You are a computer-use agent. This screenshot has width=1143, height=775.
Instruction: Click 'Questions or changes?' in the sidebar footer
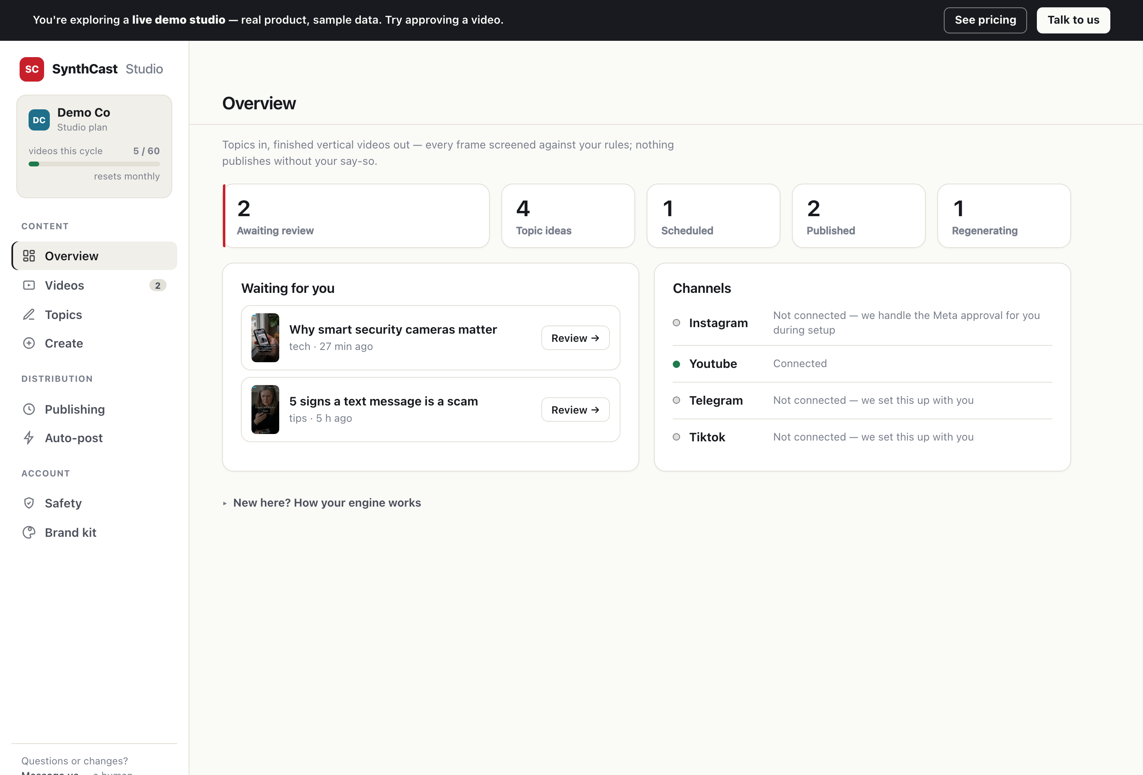click(75, 761)
